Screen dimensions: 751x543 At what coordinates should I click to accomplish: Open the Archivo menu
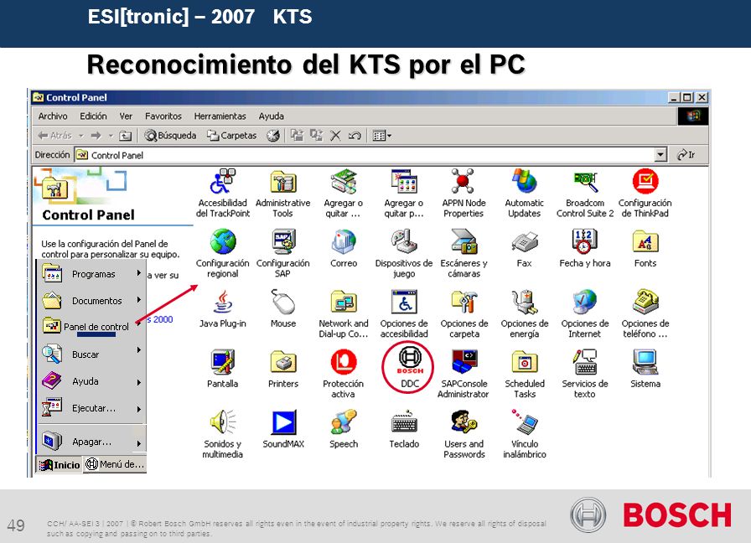(53, 116)
